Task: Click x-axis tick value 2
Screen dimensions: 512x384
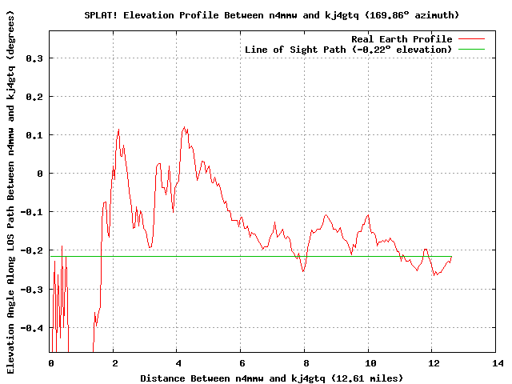Action: pyautogui.click(x=114, y=363)
